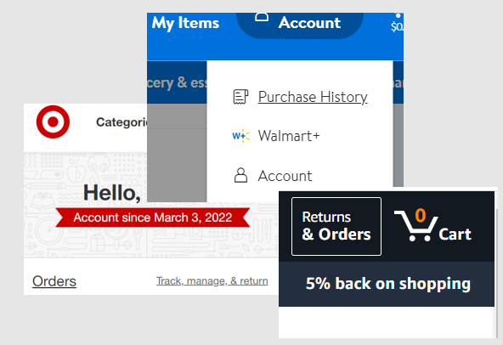The height and width of the screenshot is (345, 503).
Task: Expand the Target Categories menu
Action: [122, 122]
